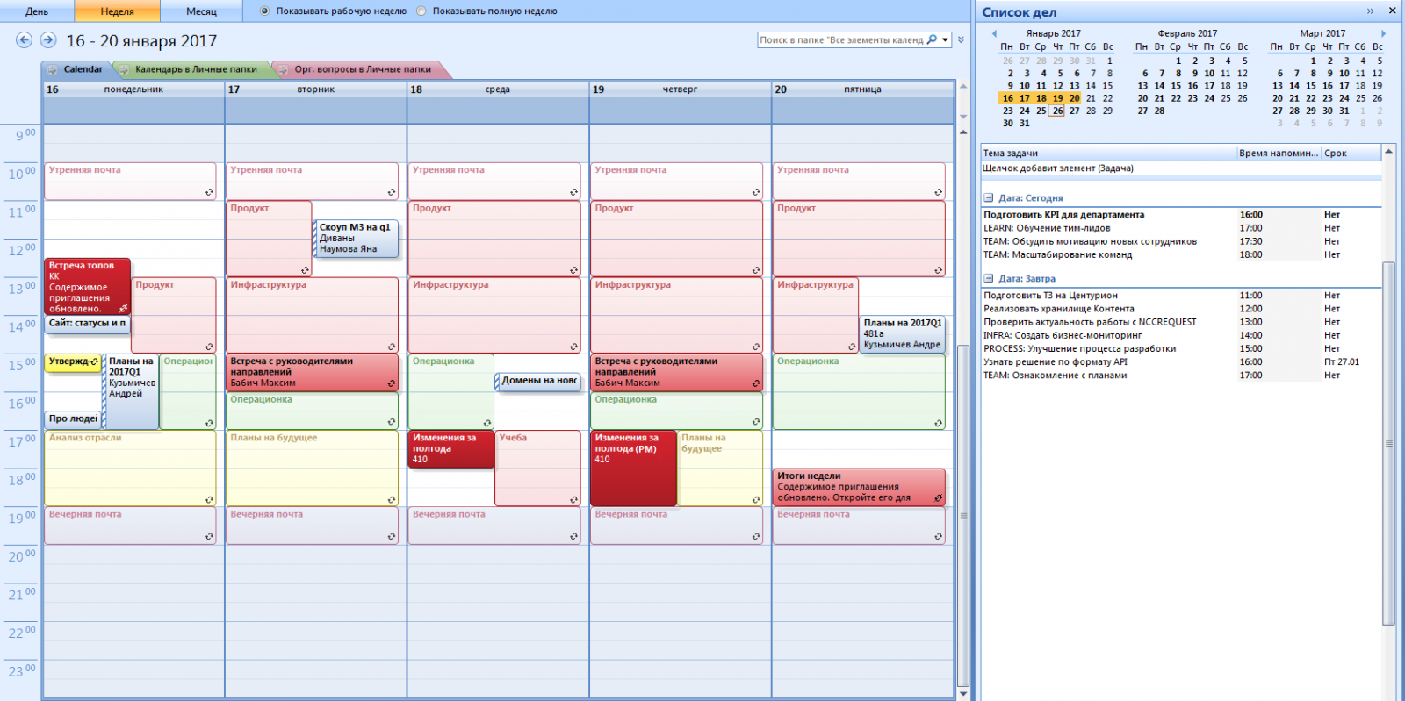Select task TEAM: Масштабирование команд
Screen dimensions: 1405x701
[1180, 255]
